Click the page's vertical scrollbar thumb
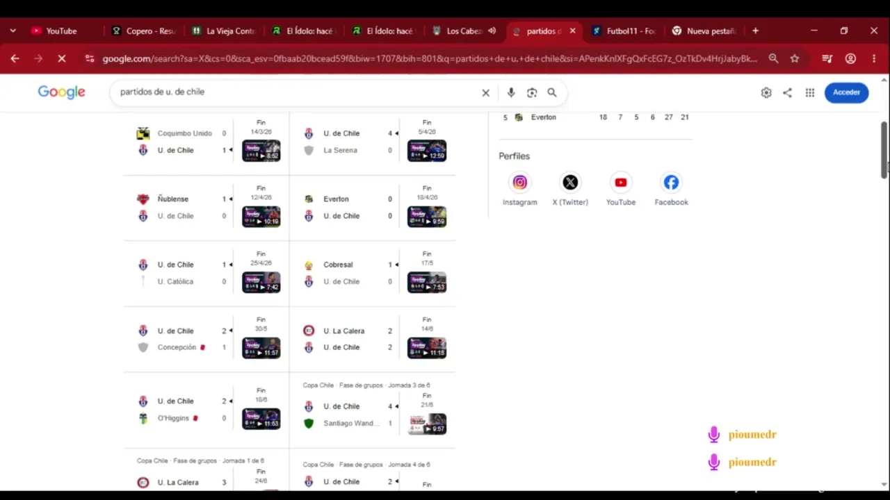This screenshot has width=890, height=500. click(884, 149)
